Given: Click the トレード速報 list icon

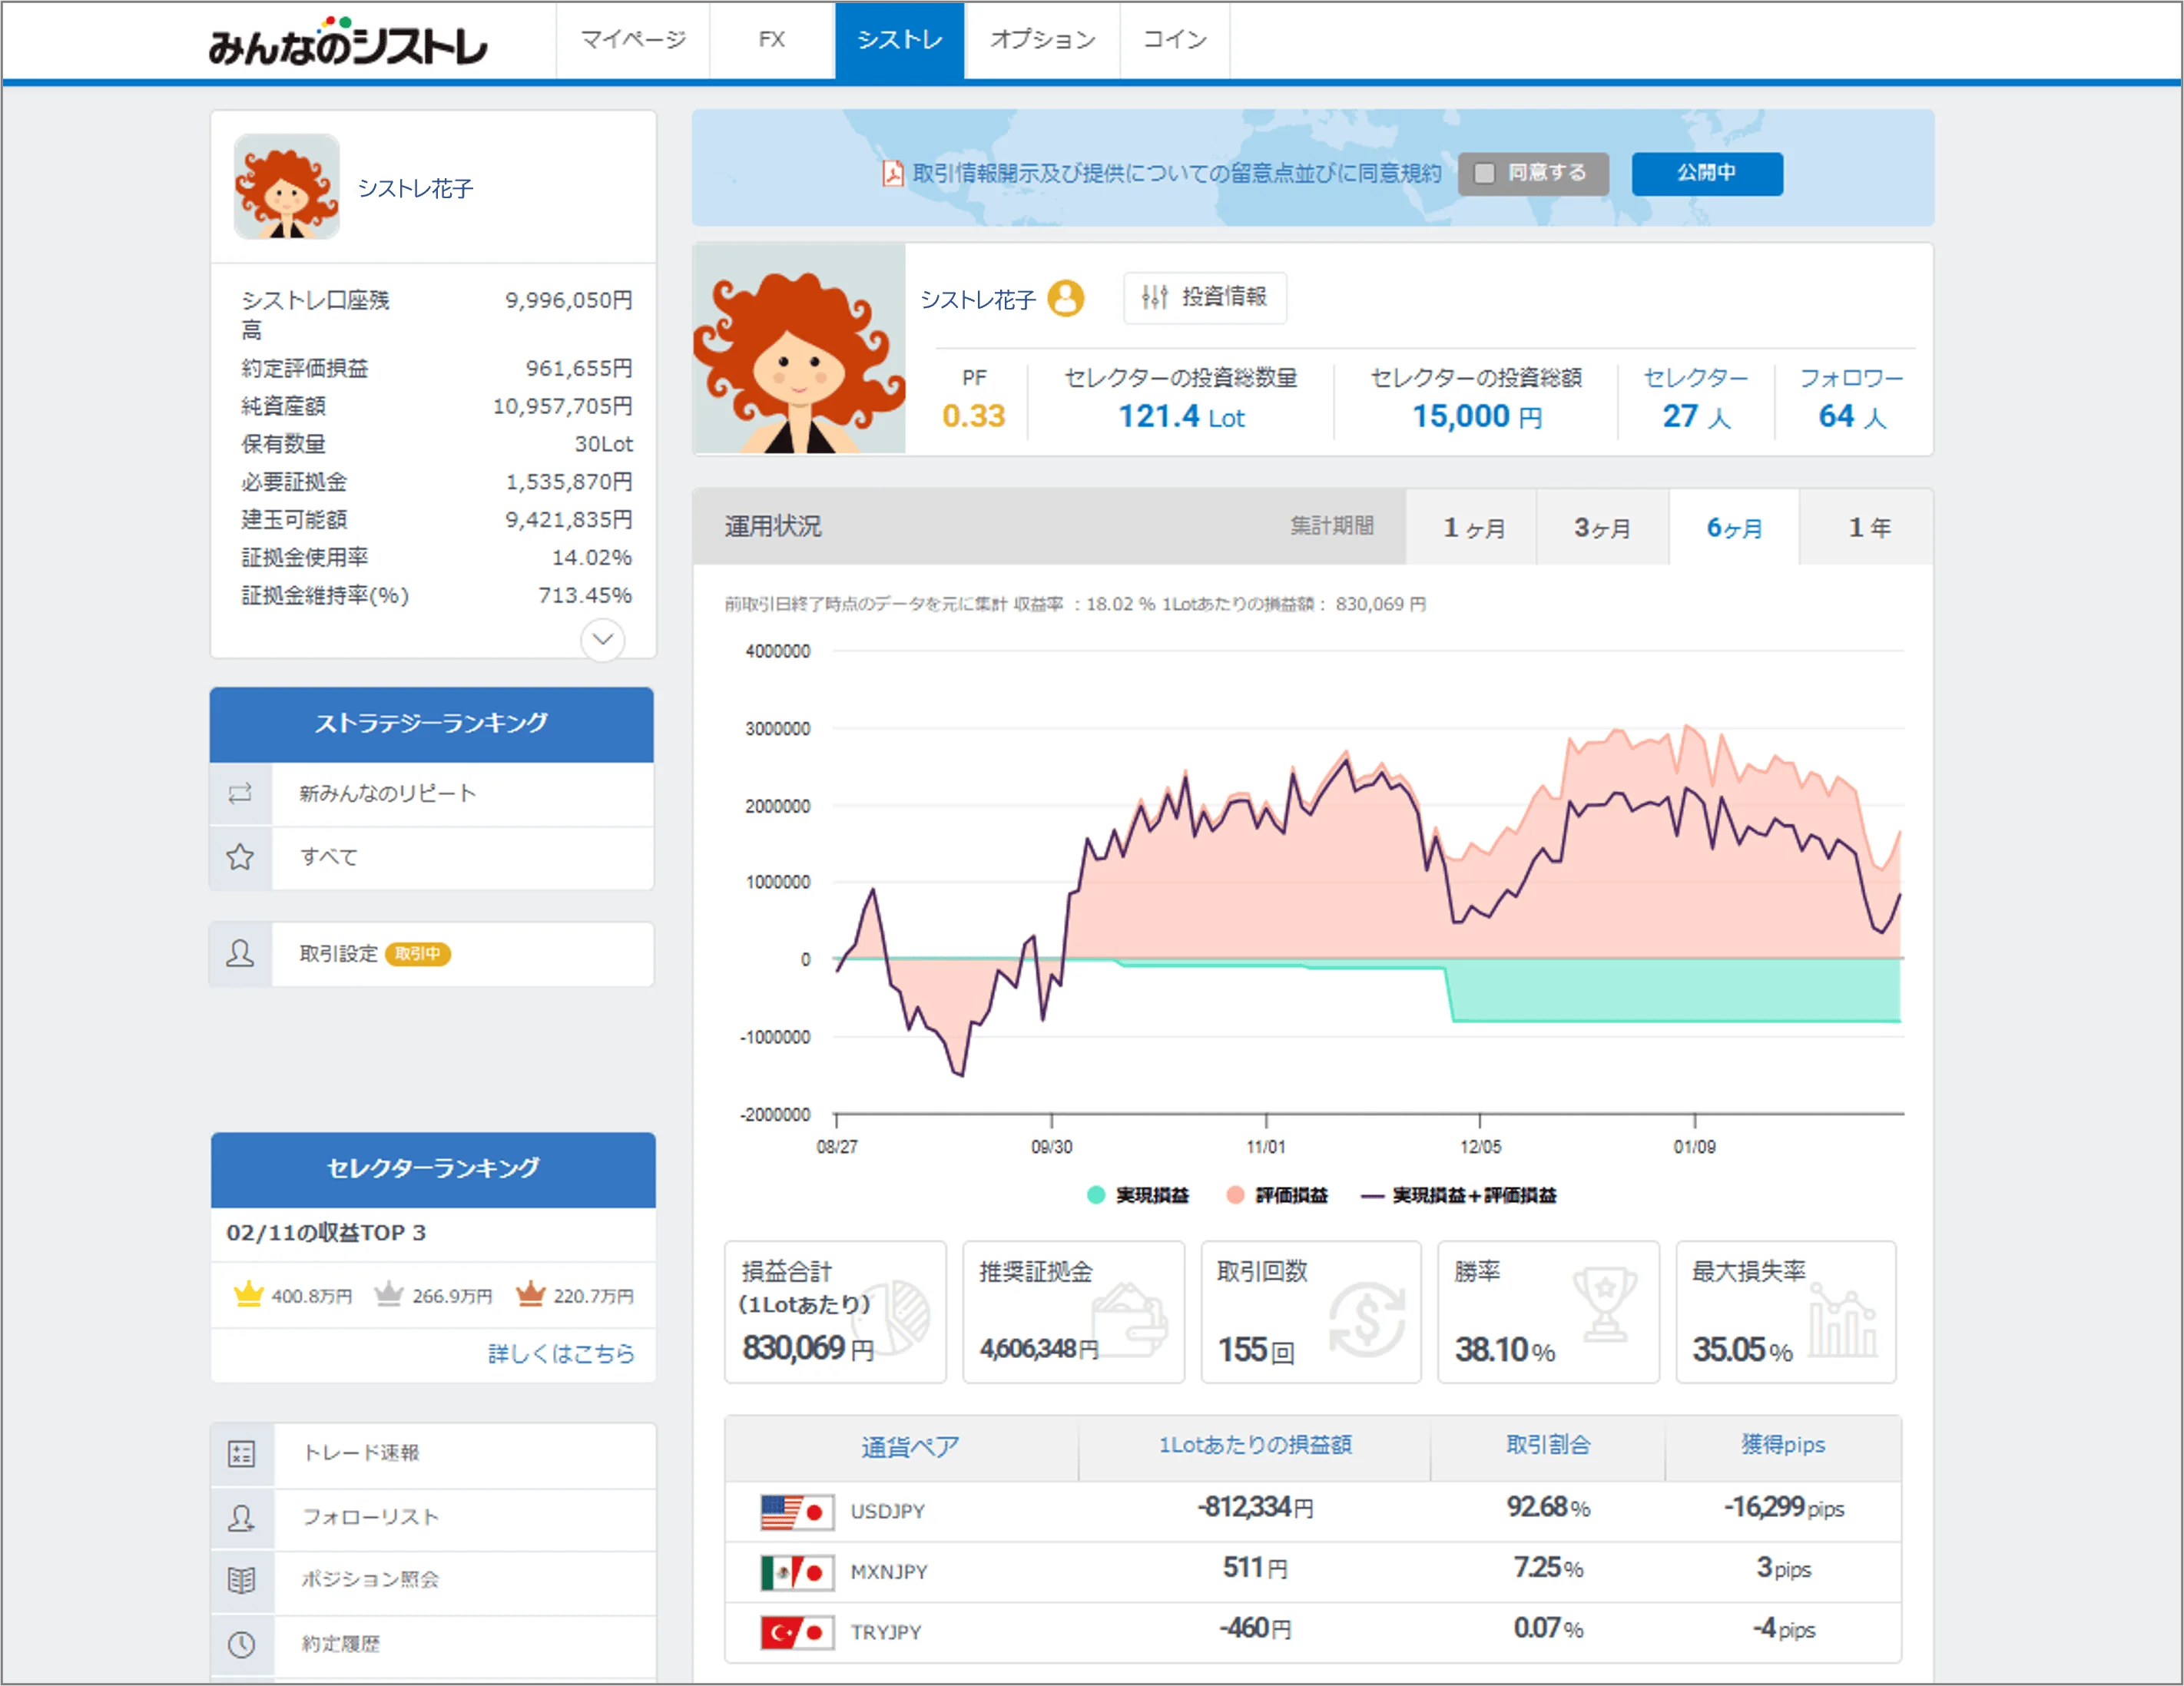Looking at the screenshot, I should click(242, 1454).
